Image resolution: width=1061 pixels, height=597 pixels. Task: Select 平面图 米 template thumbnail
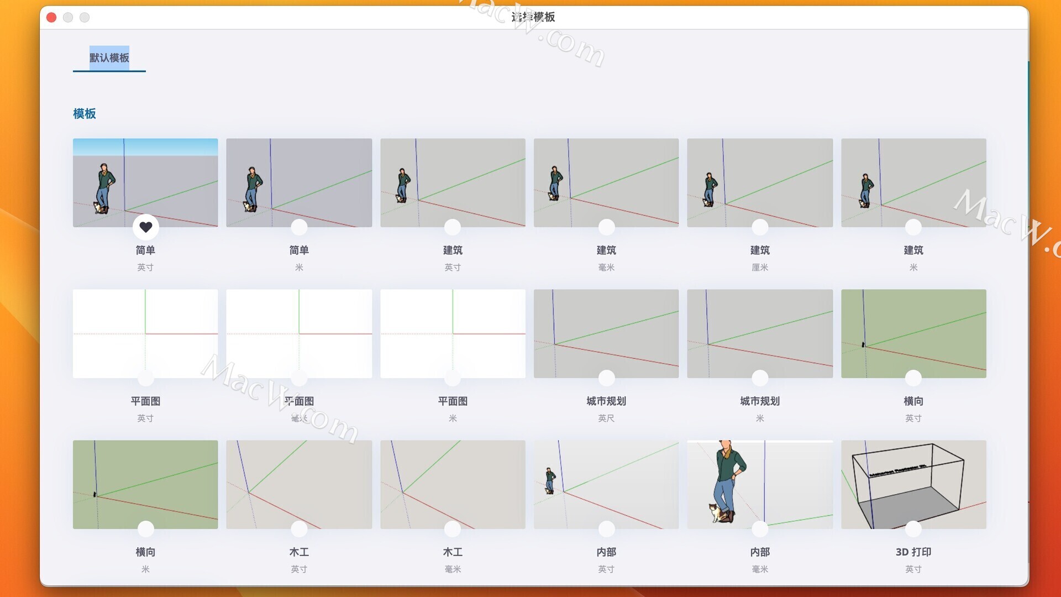(x=453, y=333)
